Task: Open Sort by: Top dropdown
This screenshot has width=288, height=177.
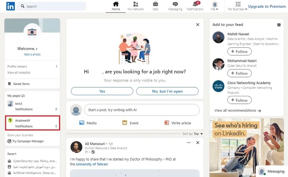Action: tap(193, 134)
